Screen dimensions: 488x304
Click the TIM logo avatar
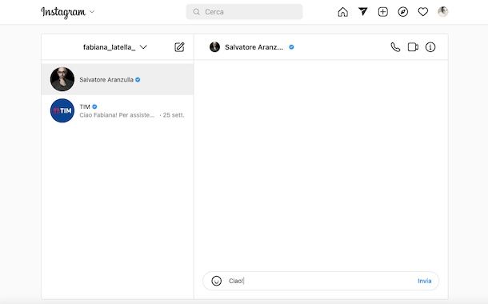tap(62, 110)
